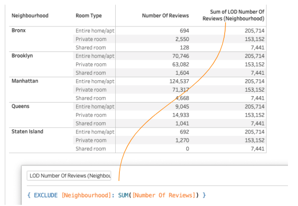Viewport: 298px width, 206px height.
Task: Click the Queens neighbourhood row label
Action: click(x=20, y=106)
